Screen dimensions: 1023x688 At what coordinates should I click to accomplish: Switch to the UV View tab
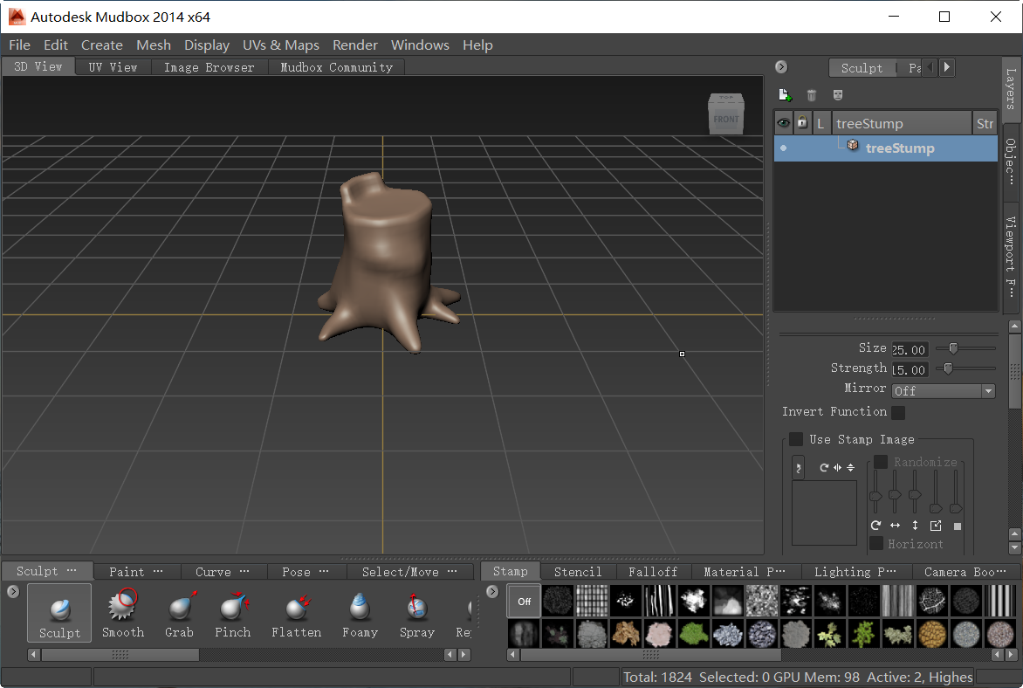click(113, 67)
